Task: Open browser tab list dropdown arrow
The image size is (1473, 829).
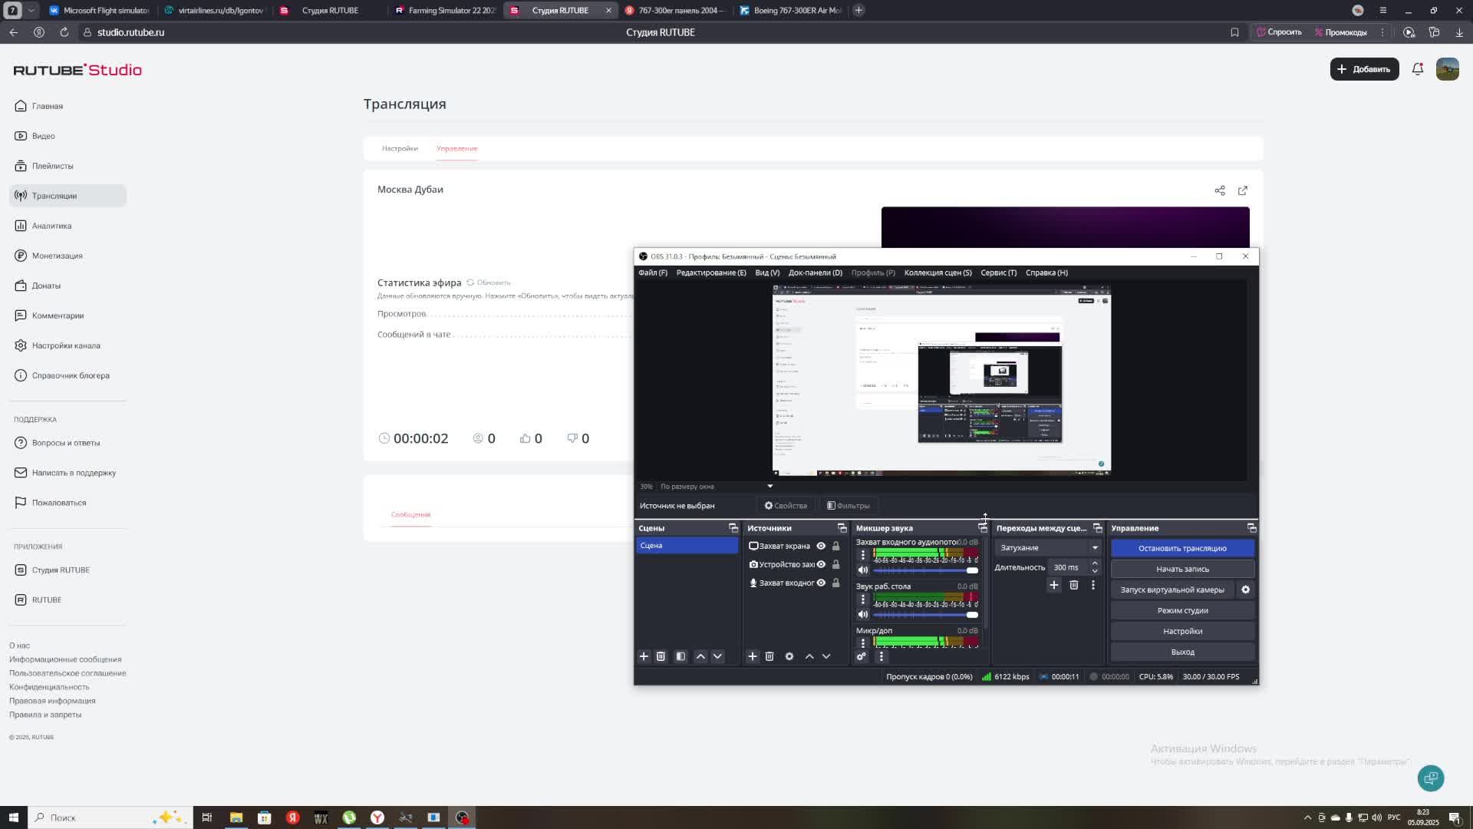Action: 31,10
